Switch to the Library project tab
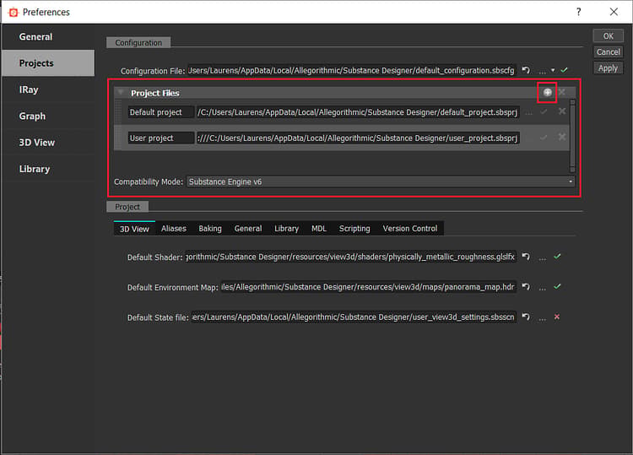633x455 pixels. [x=287, y=229]
